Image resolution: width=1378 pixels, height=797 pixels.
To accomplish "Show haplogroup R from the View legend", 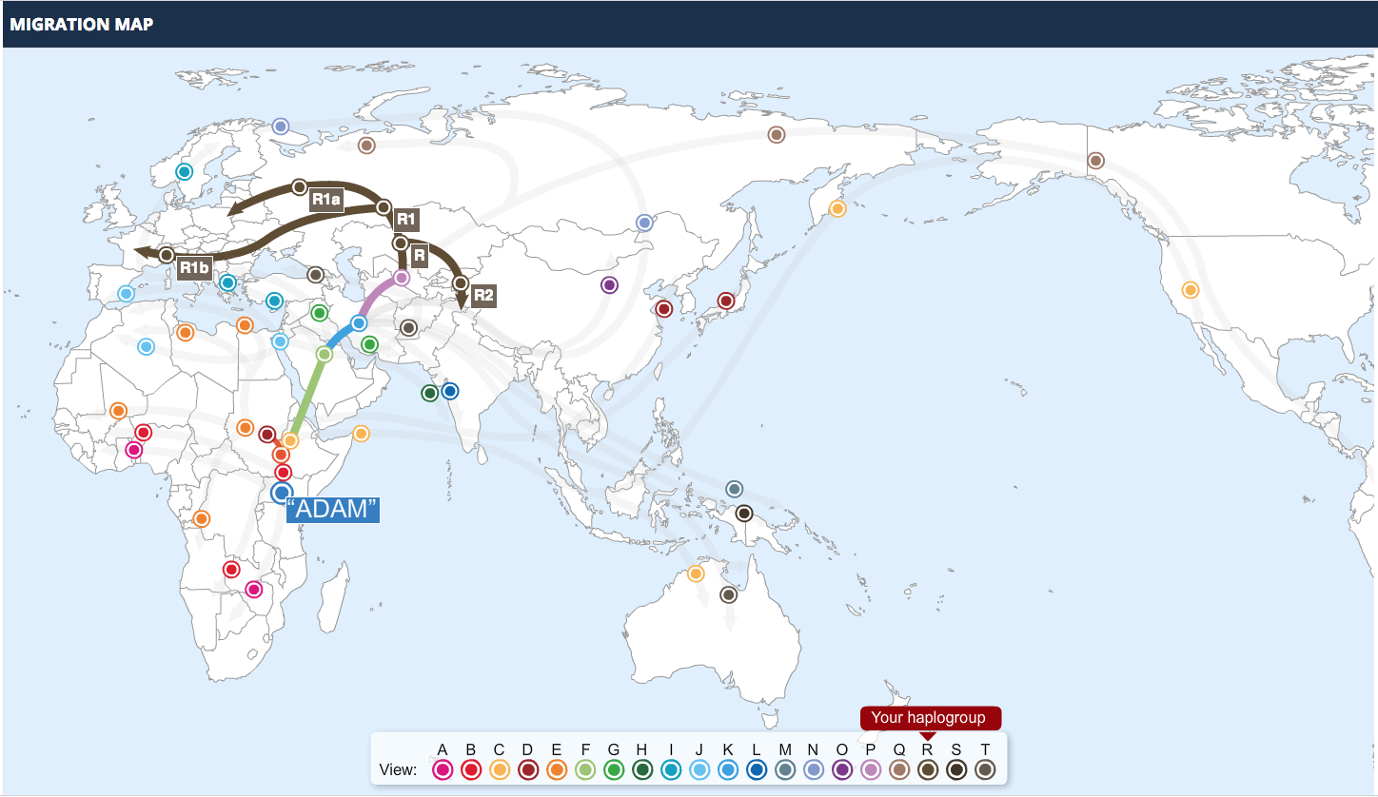I will [x=926, y=771].
